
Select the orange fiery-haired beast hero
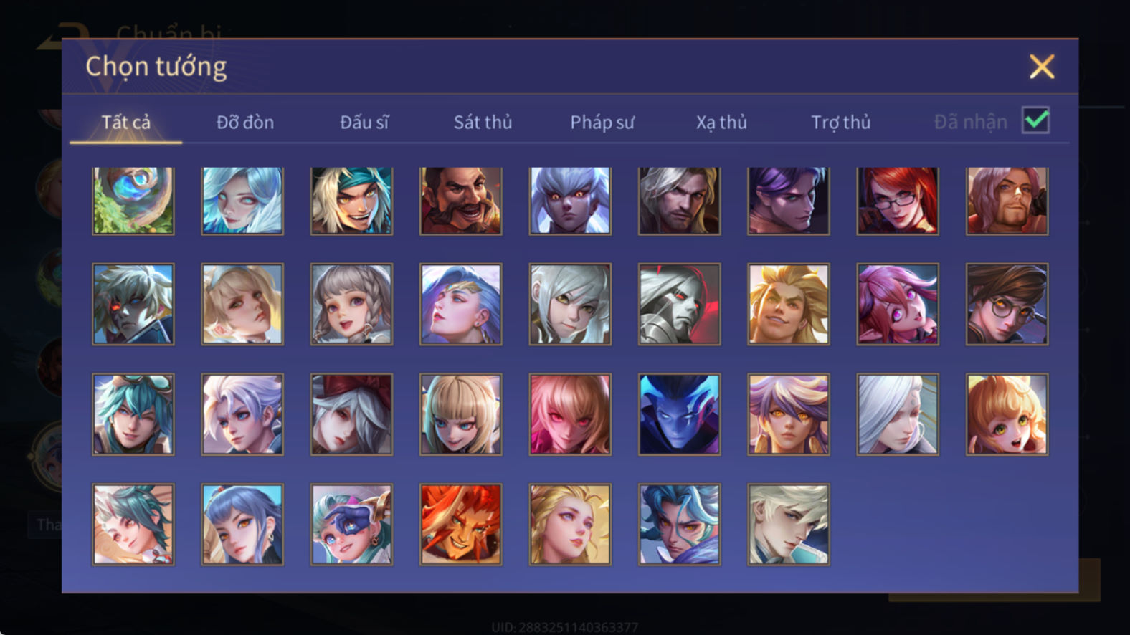(460, 524)
